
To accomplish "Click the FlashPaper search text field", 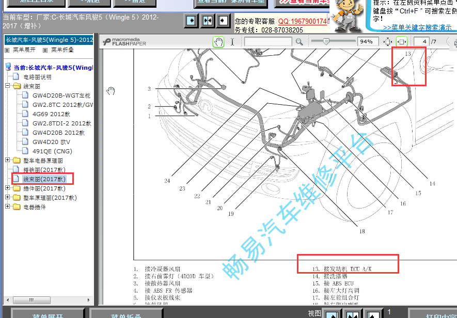I will coord(268,42).
